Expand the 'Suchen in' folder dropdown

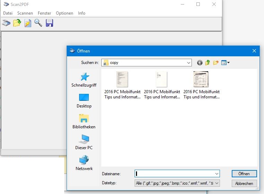(x=189, y=63)
